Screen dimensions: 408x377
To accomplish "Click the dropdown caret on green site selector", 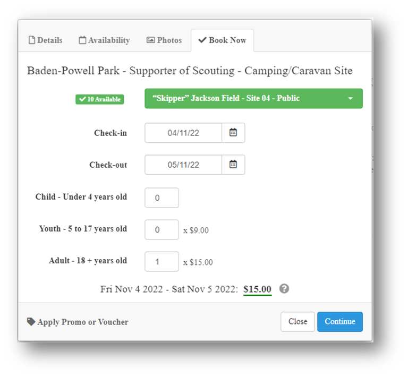I will pyautogui.click(x=351, y=99).
